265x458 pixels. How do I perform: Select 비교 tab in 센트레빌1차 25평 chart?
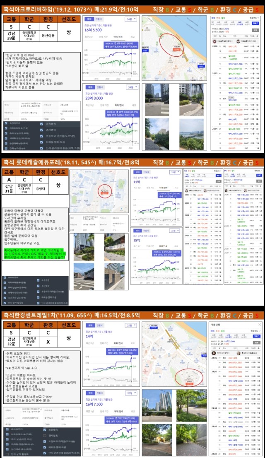tap(133, 343)
